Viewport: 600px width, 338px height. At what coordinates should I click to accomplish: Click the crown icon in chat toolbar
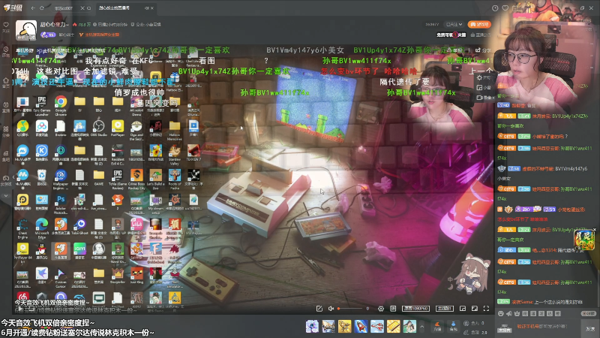point(517,313)
